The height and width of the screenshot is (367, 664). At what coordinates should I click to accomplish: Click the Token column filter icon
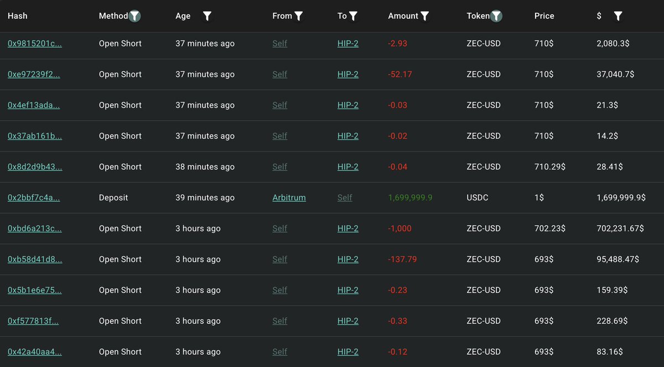point(496,16)
